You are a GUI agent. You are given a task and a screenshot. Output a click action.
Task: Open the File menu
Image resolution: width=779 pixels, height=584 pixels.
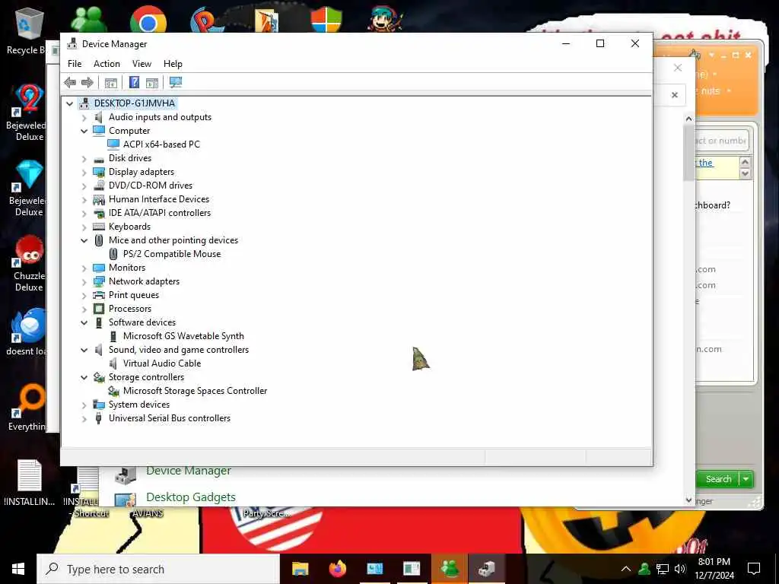pyautogui.click(x=75, y=64)
